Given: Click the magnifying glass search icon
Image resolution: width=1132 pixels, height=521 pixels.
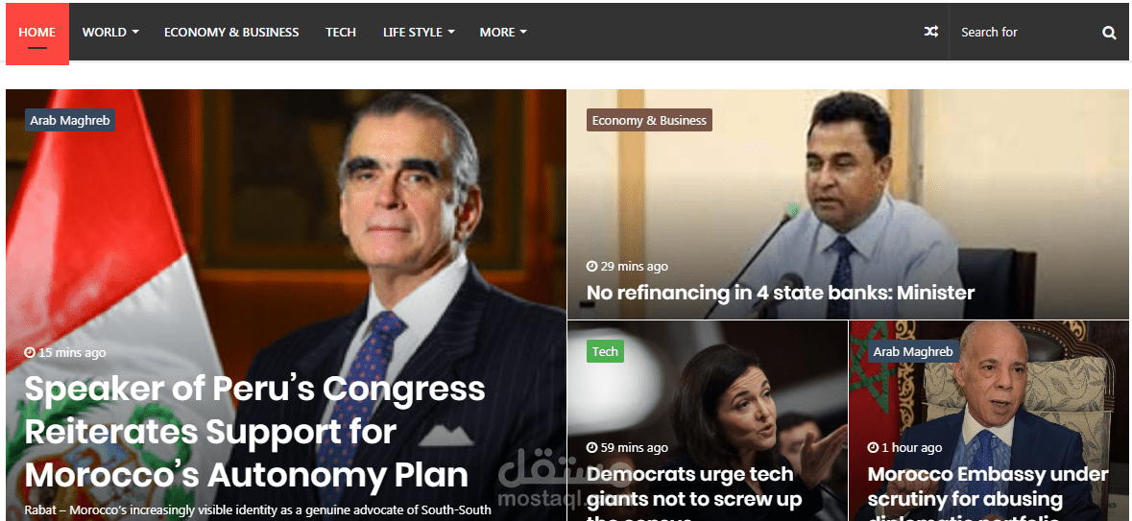Looking at the screenshot, I should coord(1109,33).
